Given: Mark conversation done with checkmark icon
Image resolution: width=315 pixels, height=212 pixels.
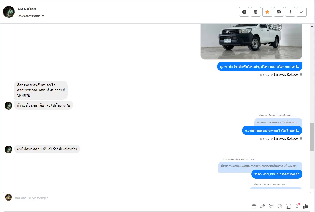Looking at the screenshot, I should (301, 12).
